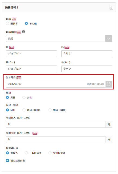Select 特別障害者 disability category
This screenshot has width=118, height=174.
pos(50,153)
